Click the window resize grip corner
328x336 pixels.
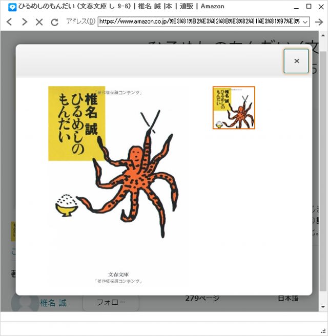pos(324,331)
